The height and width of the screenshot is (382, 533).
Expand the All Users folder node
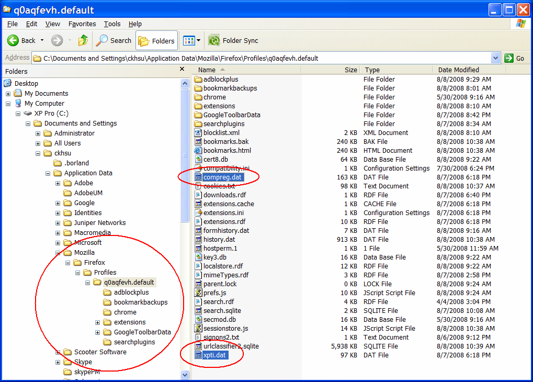[38, 143]
